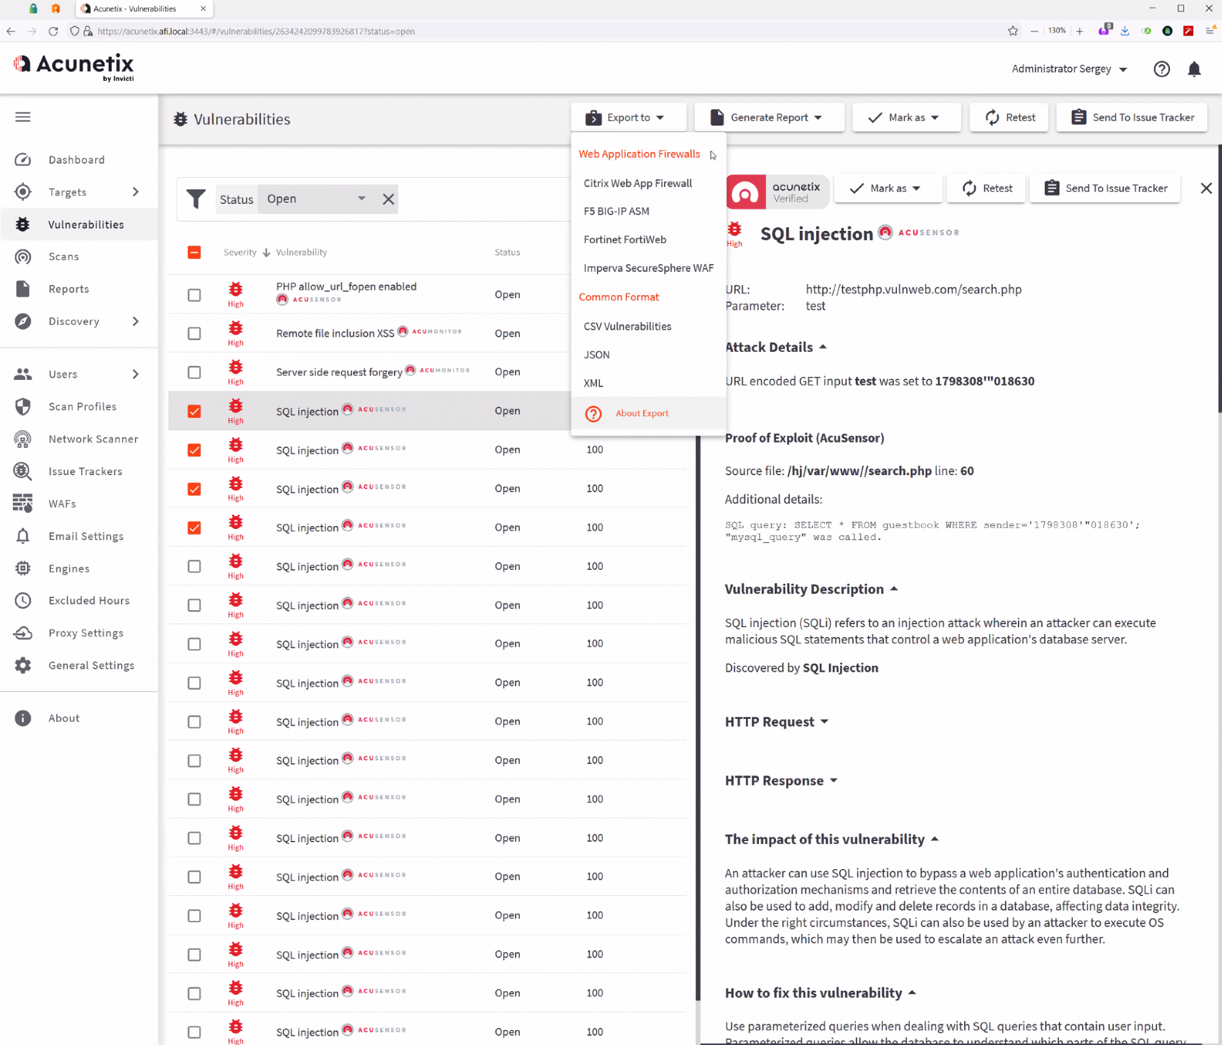The width and height of the screenshot is (1222, 1045).
Task: Uncheck the selected highlighted SQL injection row
Action: [x=194, y=411]
